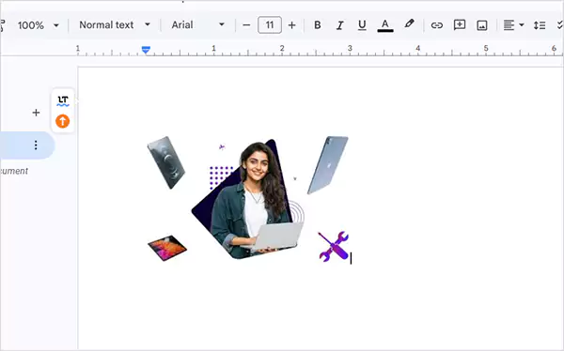Image resolution: width=564 pixels, height=351 pixels.
Task: Open line and paragraph spacing options
Action: coord(540,25)
